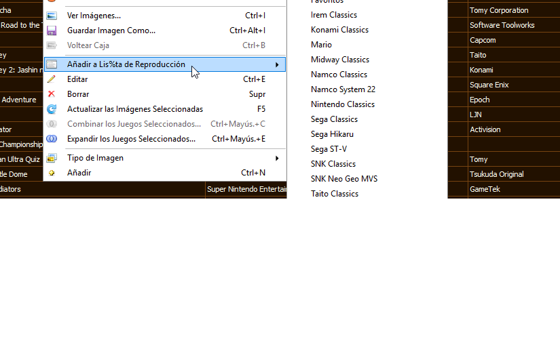Select the Editar menu entry
Image resolution: width=560 pixels, height=351 pixels.
(x=165, y=79)
